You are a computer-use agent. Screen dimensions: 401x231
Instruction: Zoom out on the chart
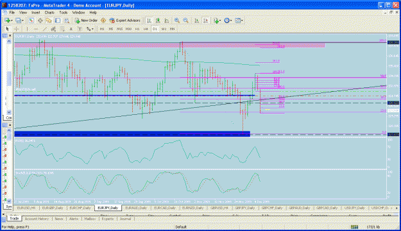pos(186,21)
